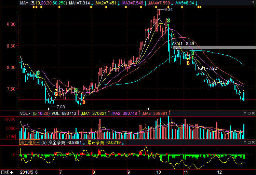Click the S sell marker right of 8.41 zone
This screenshot has width=256, height=175.
[193, 53]
